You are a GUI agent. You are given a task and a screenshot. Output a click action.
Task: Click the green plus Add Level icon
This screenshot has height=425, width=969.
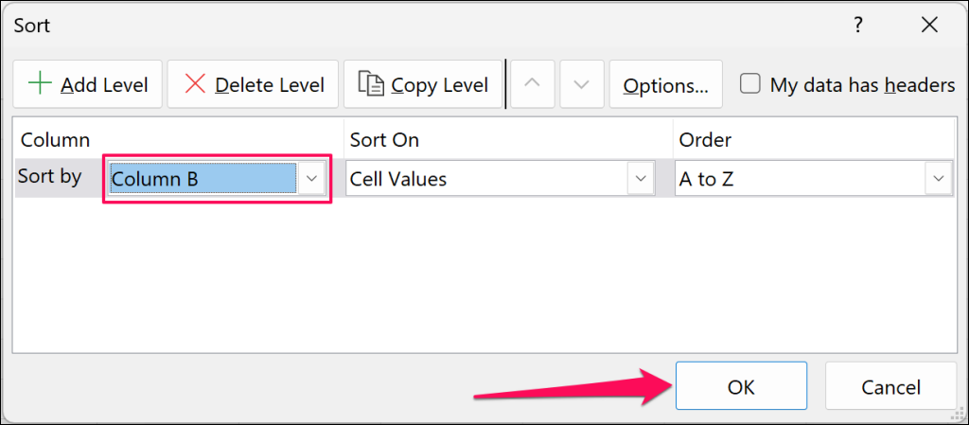coord(40,84)
